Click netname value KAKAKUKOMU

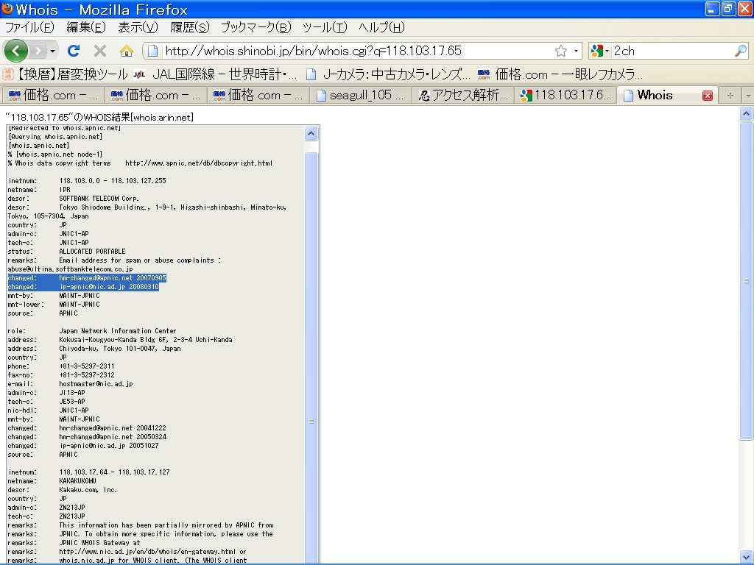coord(78,481)
